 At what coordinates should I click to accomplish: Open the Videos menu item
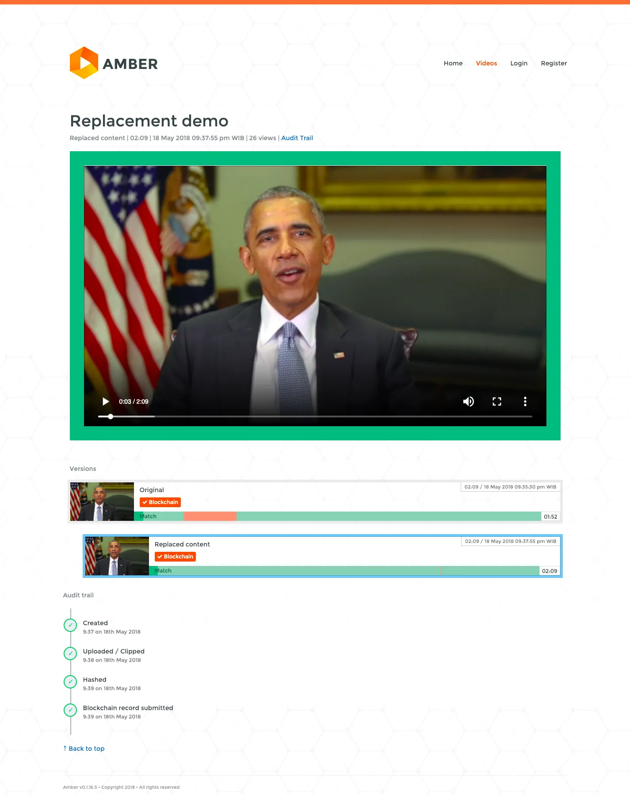click(x=486, y=63)
